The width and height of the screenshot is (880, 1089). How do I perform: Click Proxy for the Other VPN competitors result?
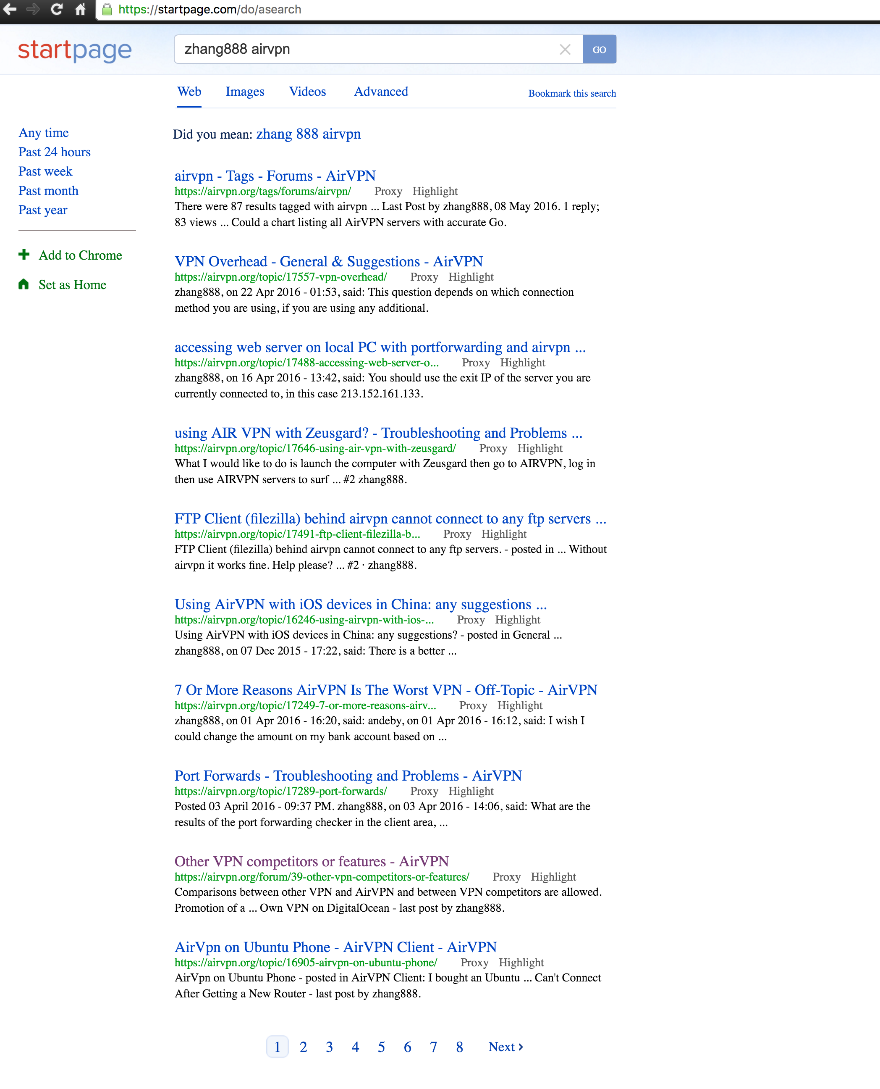coord(506,877)
